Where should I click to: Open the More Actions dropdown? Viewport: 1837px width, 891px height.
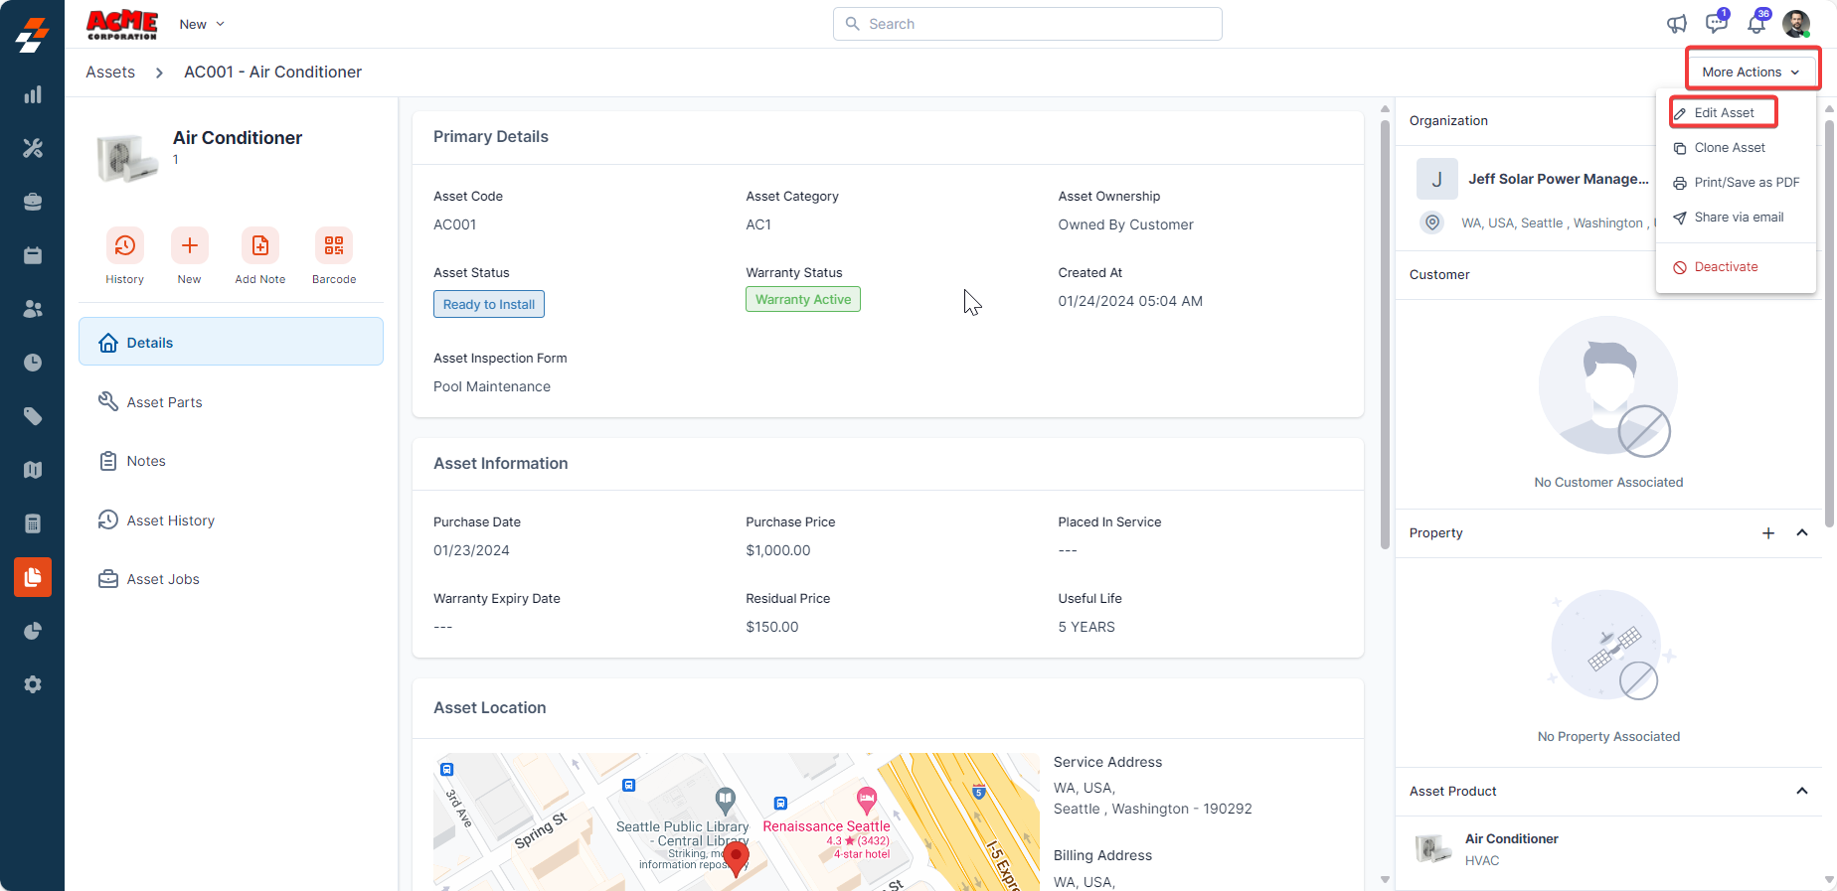pyautogui.click(x=1751, y=72)
